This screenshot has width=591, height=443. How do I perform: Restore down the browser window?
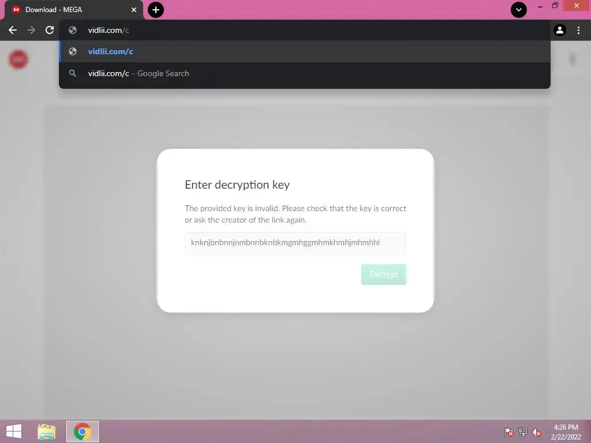point(555,6)
